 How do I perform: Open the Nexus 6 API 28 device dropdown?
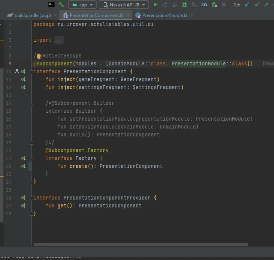[x=124, y=5]
